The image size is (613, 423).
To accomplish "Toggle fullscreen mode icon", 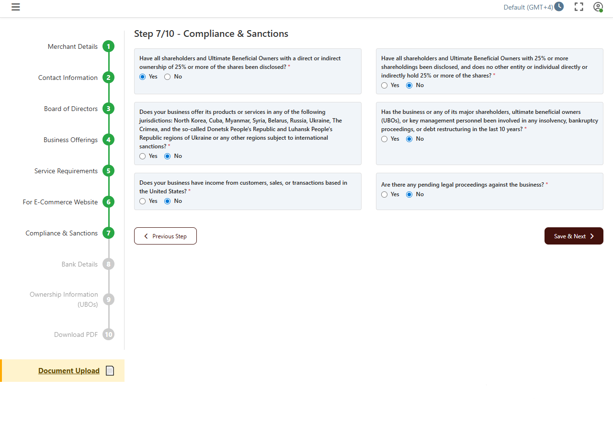I will (x=579, y=7).
